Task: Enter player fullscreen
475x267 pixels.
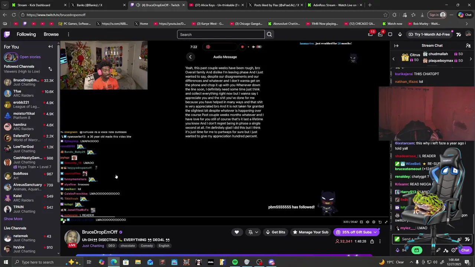Action: [x=386, y=222]
